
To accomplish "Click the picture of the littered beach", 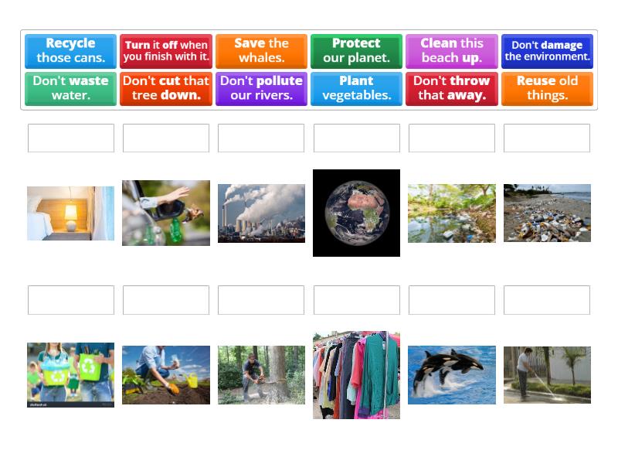I will point(547,212).
